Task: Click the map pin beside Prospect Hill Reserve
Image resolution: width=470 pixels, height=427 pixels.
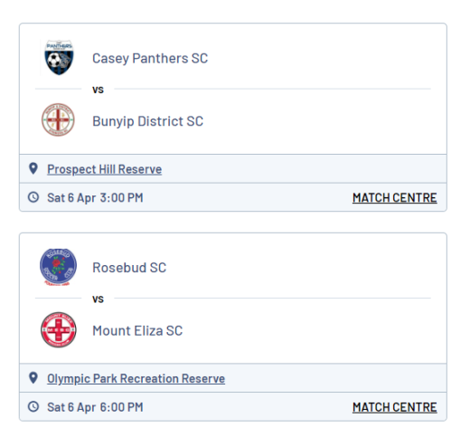Action: [x=33, y=168]
